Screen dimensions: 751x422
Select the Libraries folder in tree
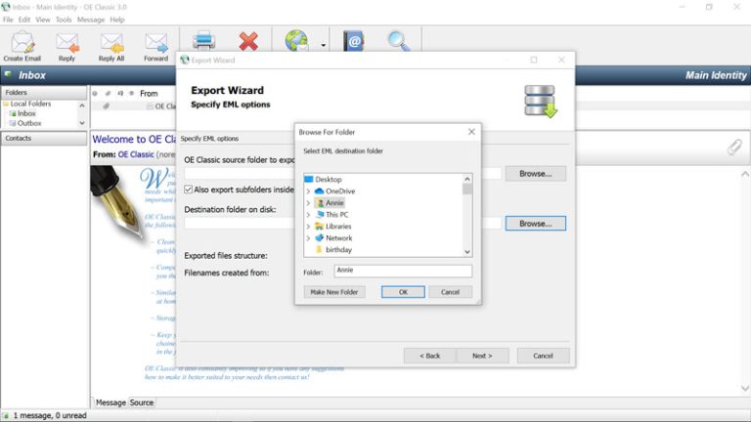pyautogui.click(x=338, y=227)
